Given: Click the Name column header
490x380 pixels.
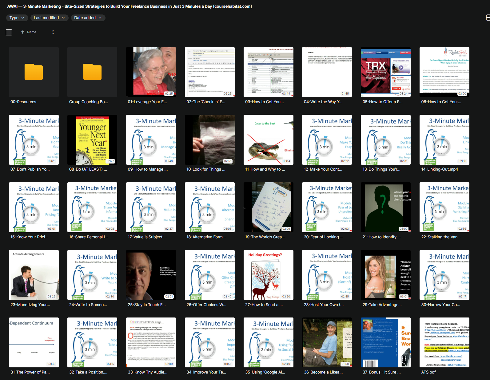Looking at the screenshot, I should [32, 32].
